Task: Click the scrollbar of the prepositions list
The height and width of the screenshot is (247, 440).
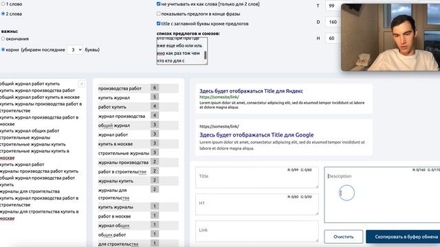Action: coord(206,55)
